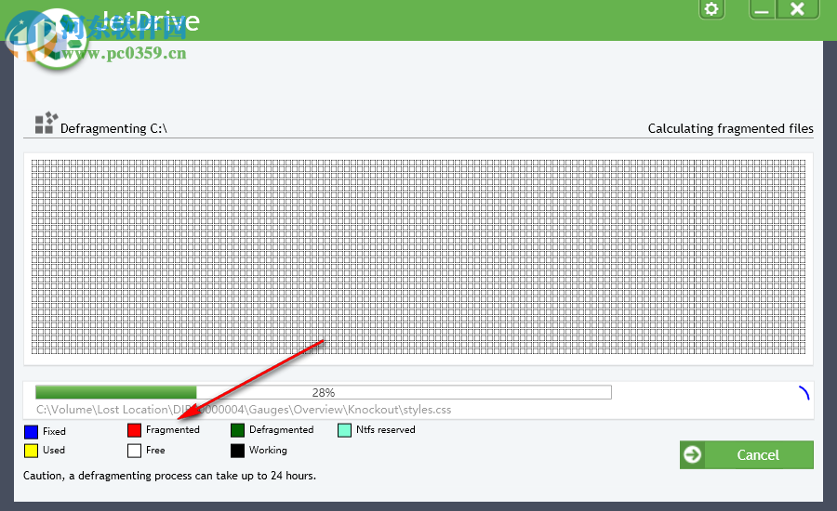Click the Cancel button
Image resolution: width=837 pixels, height=511 pixels.
click(x=746, y=455)
